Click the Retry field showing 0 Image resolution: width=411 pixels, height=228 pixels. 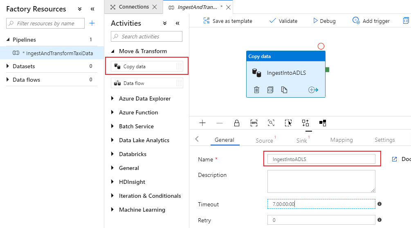coord(321,220)
